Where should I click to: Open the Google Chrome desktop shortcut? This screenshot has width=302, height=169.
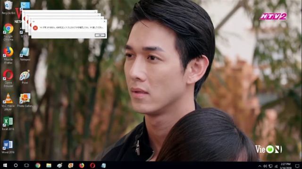[8, 32]
